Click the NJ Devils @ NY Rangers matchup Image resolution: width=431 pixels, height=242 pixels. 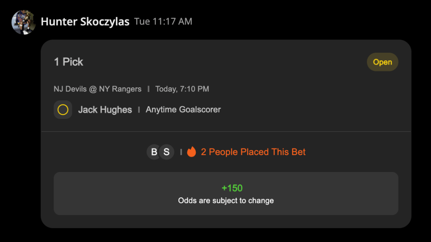[98, 89]
